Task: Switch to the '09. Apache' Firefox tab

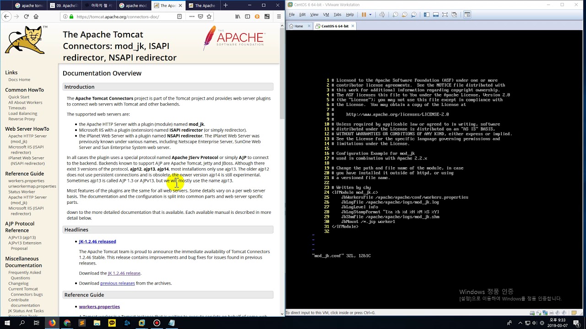Action: [64, 5]
